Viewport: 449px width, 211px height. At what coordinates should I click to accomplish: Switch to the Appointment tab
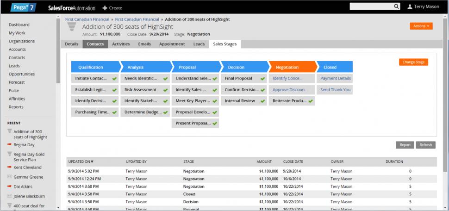click(172, 44)
